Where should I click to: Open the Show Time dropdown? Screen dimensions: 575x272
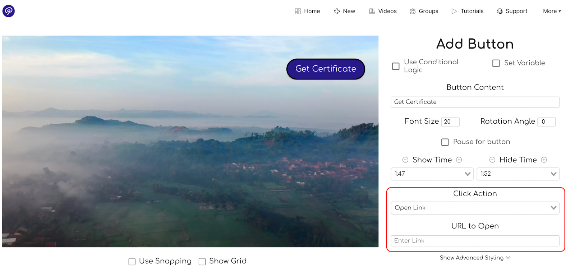pos(432,174)
